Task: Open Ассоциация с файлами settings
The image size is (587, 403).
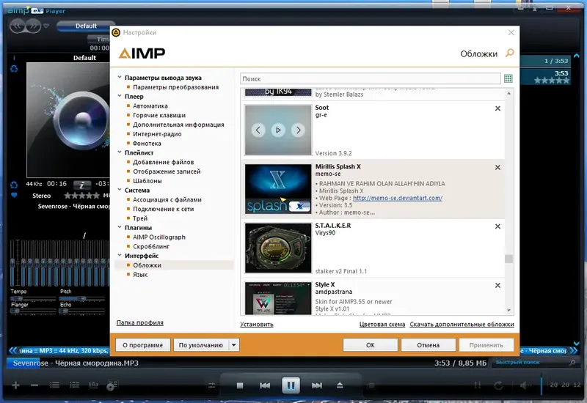Action: (167, 199)
